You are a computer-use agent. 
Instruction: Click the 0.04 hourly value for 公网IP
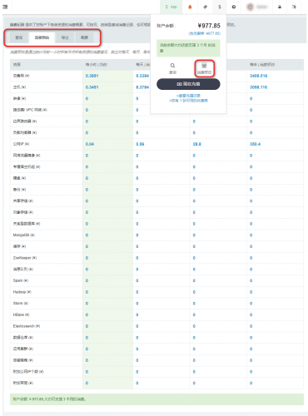(90, 144)
